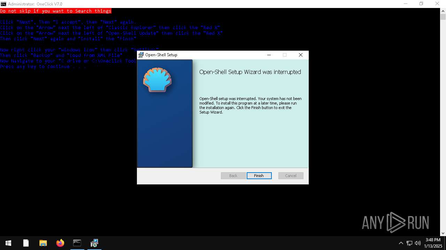Screen dimensions: 446x250
Task: Open File Explorer from the taskbar
Action: pyautogui.click(x=43, y=243)
